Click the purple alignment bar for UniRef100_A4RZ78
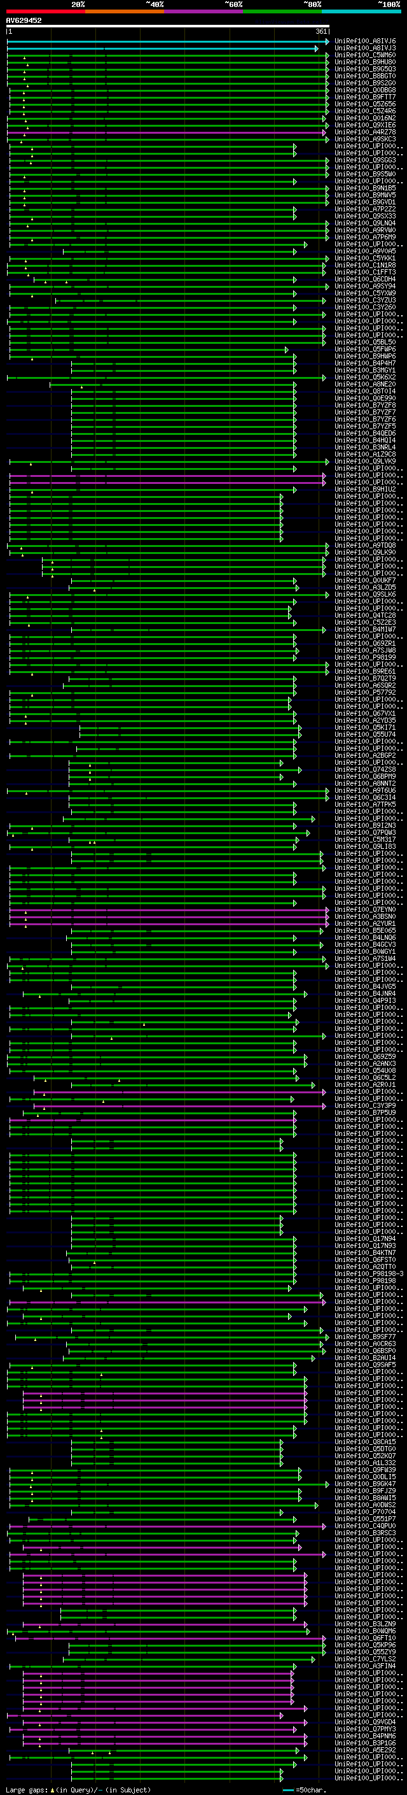Image resolution: width=407 pixels, height=1795 pixels. click(166, 132)
